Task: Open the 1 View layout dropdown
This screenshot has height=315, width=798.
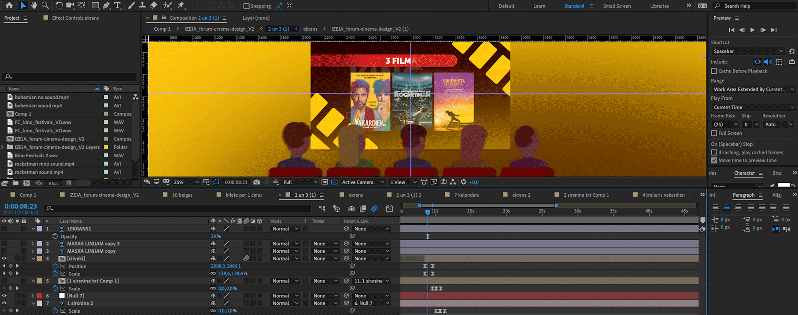Action: [403, 182]
